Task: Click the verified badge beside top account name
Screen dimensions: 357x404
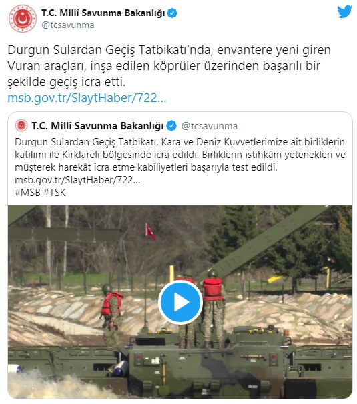Action: click(x=172, y=13)
